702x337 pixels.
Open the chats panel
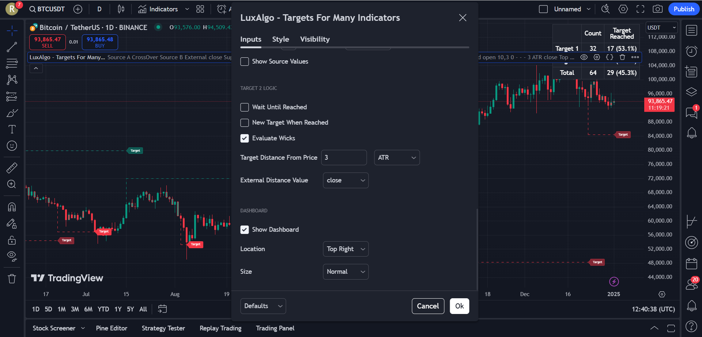[691, 112]
